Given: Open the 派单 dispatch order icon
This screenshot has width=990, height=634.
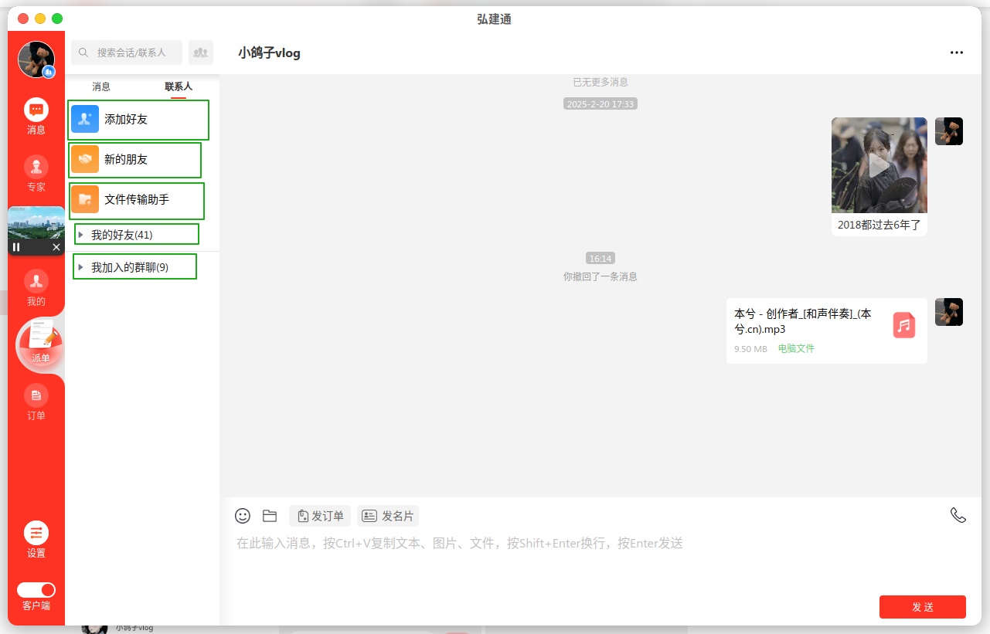Looking at the screenshot, I should (40, 344).
